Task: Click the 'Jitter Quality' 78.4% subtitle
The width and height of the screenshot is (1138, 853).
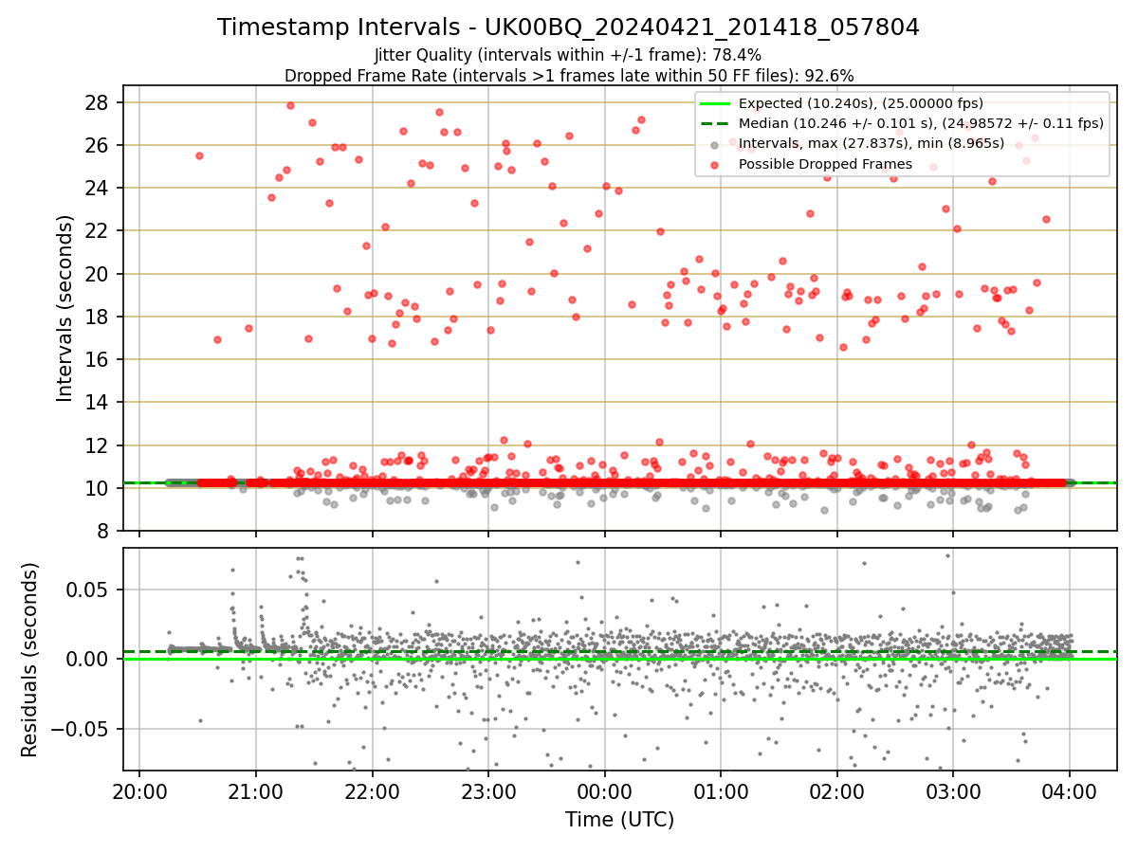Action: pos(568,55)
